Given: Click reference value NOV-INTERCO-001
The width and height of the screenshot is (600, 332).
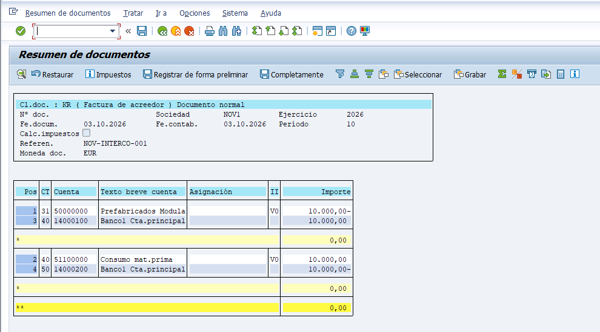Looking at the screenshot, I should [x=115, y=143].
